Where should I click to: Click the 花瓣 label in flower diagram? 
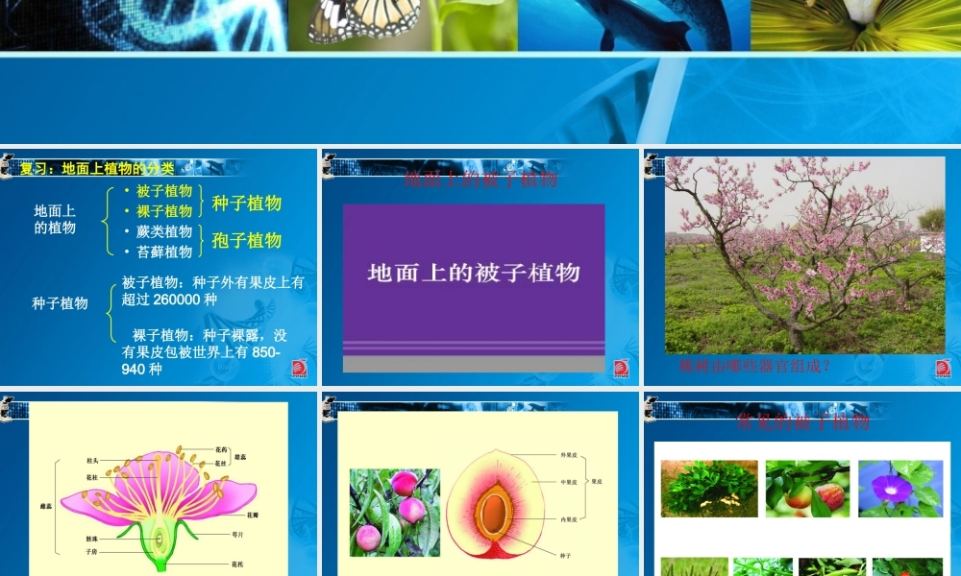[x=253, y=516]
